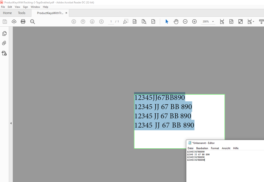Open the Datei menu in Editor
Viewport: 264px width, 182px height.
[x=190, y=148]
